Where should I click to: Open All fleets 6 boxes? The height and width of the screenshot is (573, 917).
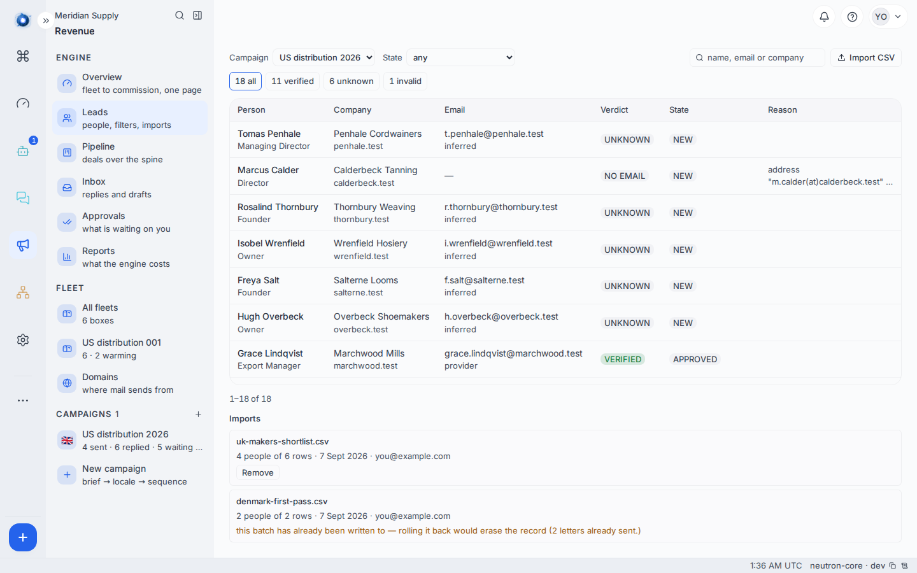(x=130, y=314)
